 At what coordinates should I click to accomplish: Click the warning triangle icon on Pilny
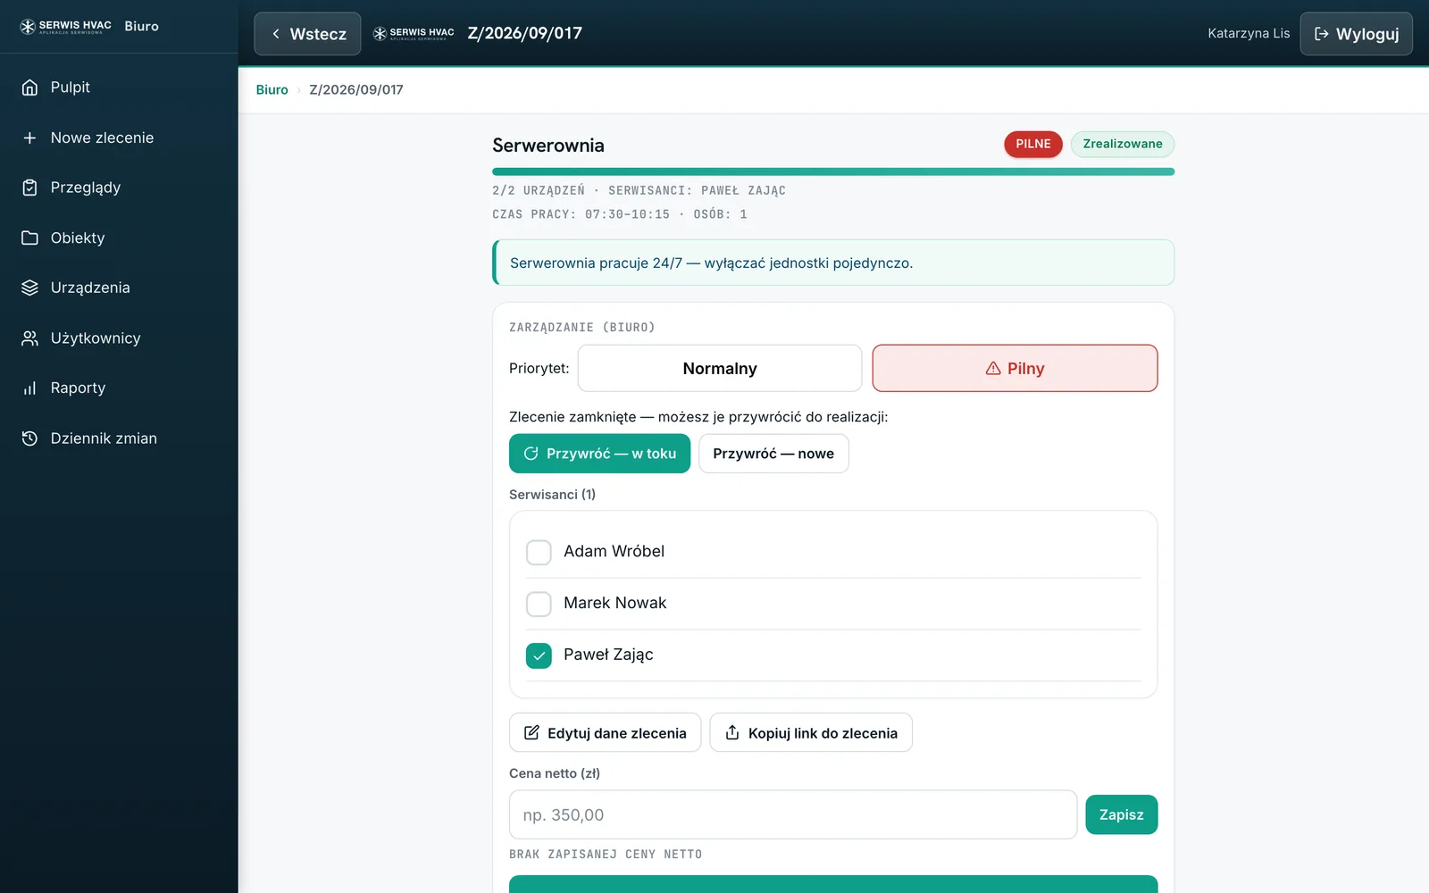coord(993,368)
